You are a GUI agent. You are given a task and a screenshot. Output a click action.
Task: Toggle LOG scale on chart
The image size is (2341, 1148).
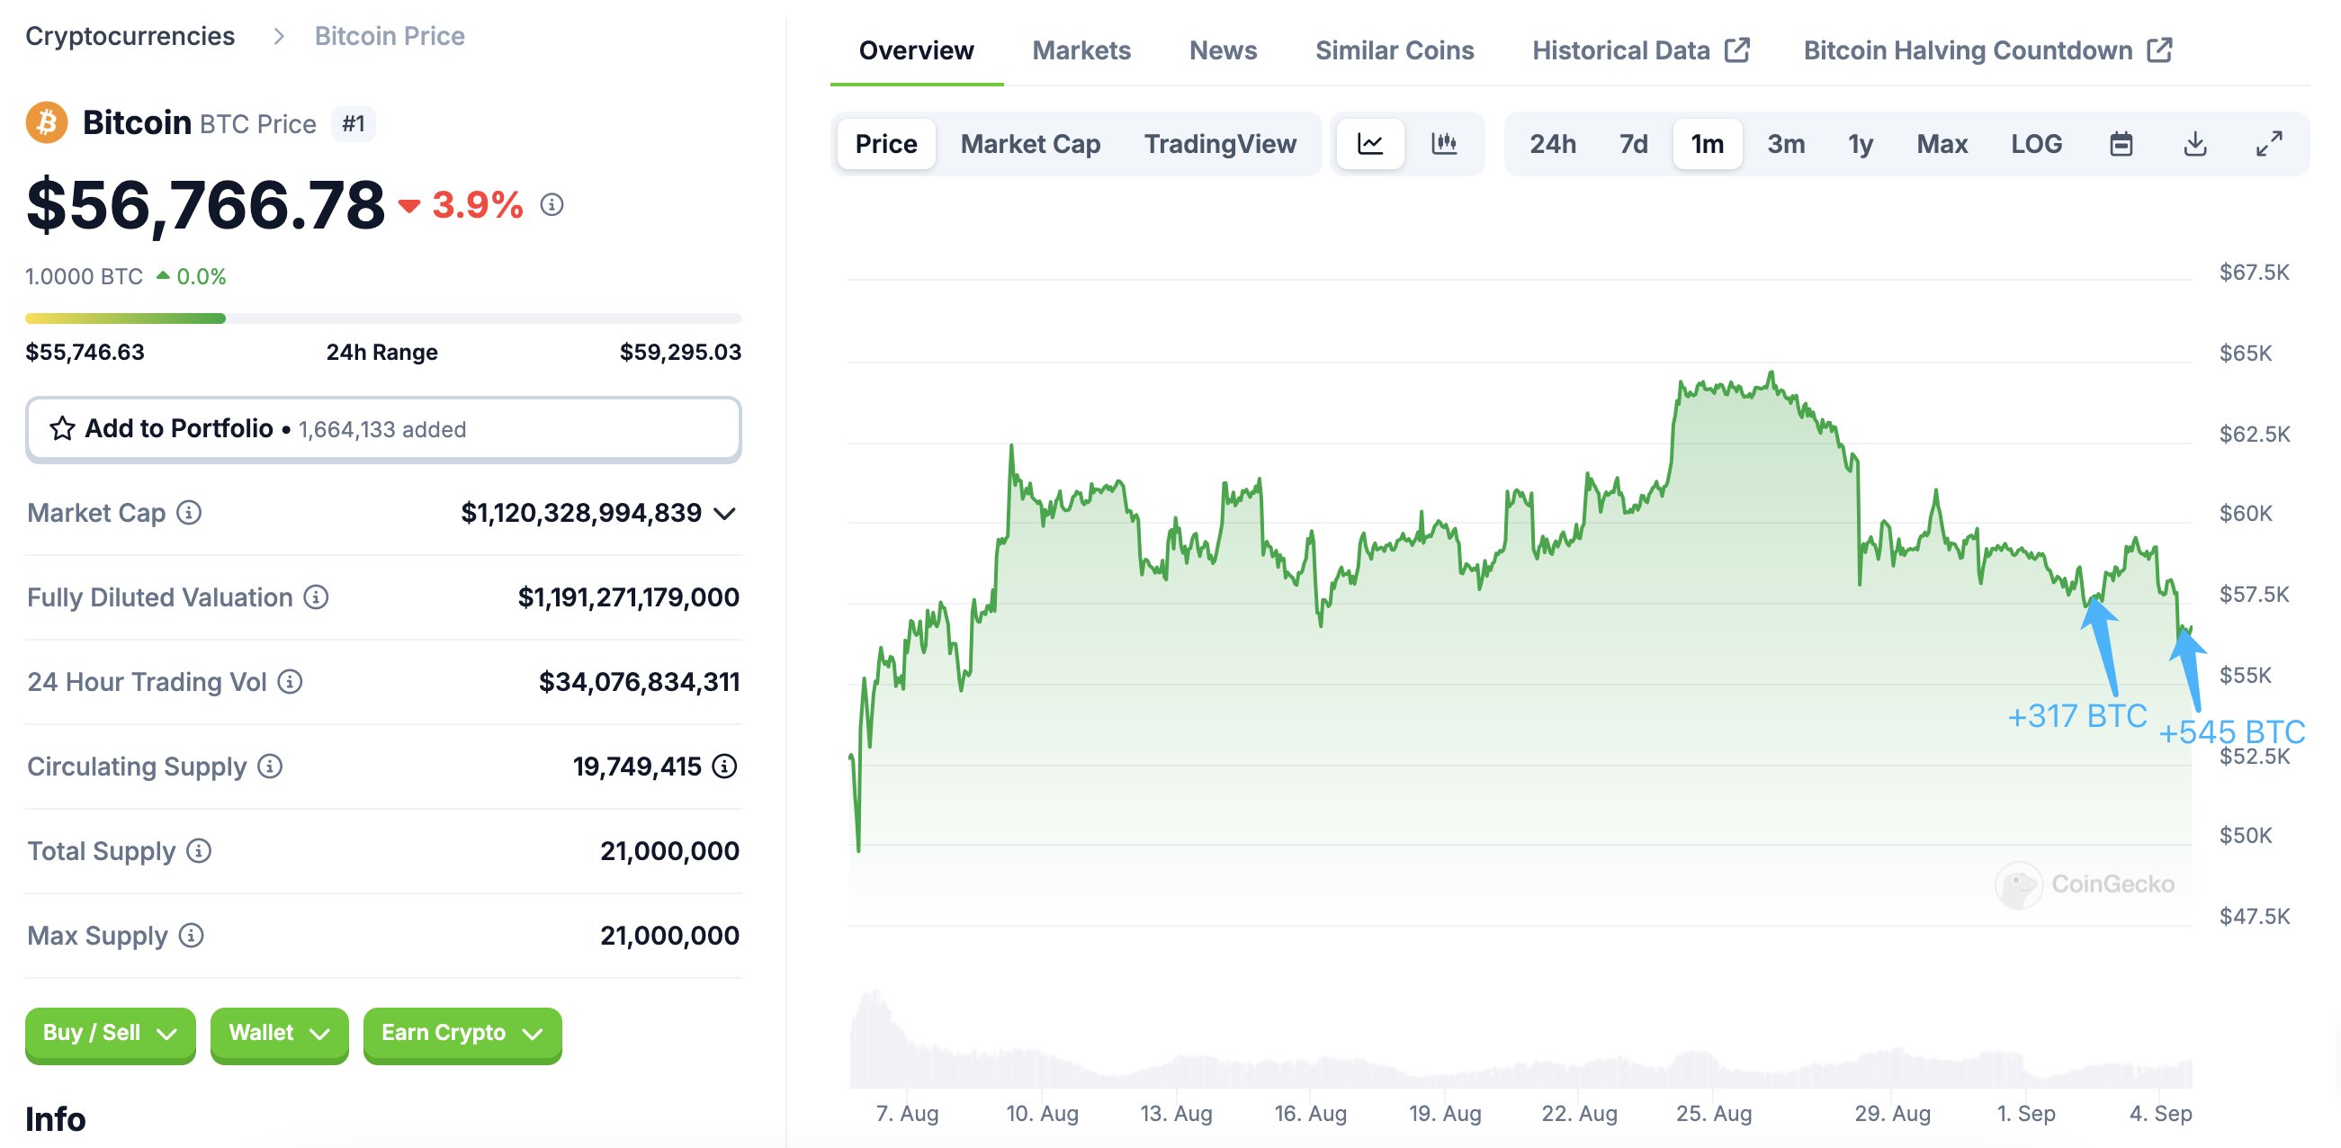click(x=2036, y=144)
